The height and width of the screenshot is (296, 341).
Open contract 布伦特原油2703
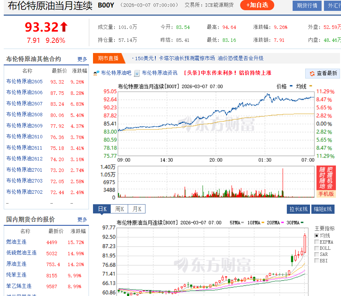coord(25,181)
